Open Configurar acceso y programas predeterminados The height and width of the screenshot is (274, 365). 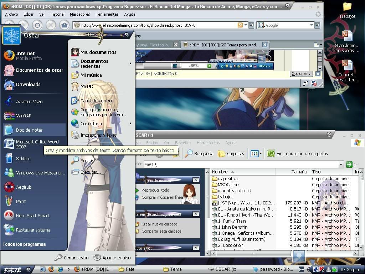100,112
